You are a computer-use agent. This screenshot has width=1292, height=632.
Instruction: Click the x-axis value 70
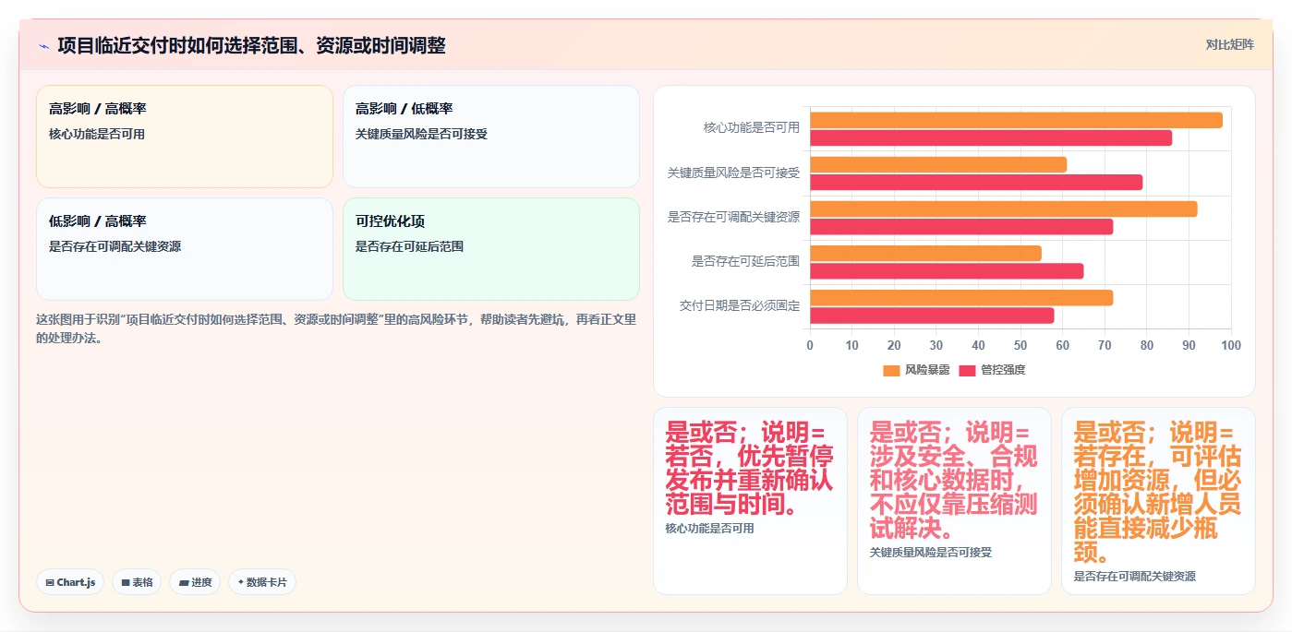(x=1105, y=345)
